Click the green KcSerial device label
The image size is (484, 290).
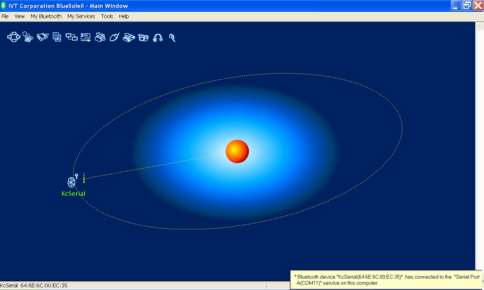pos(74,193)
